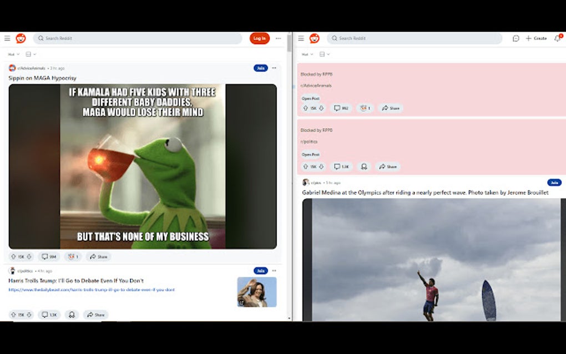Open the Hot sorting dropdown

click(x=12, y=54)
